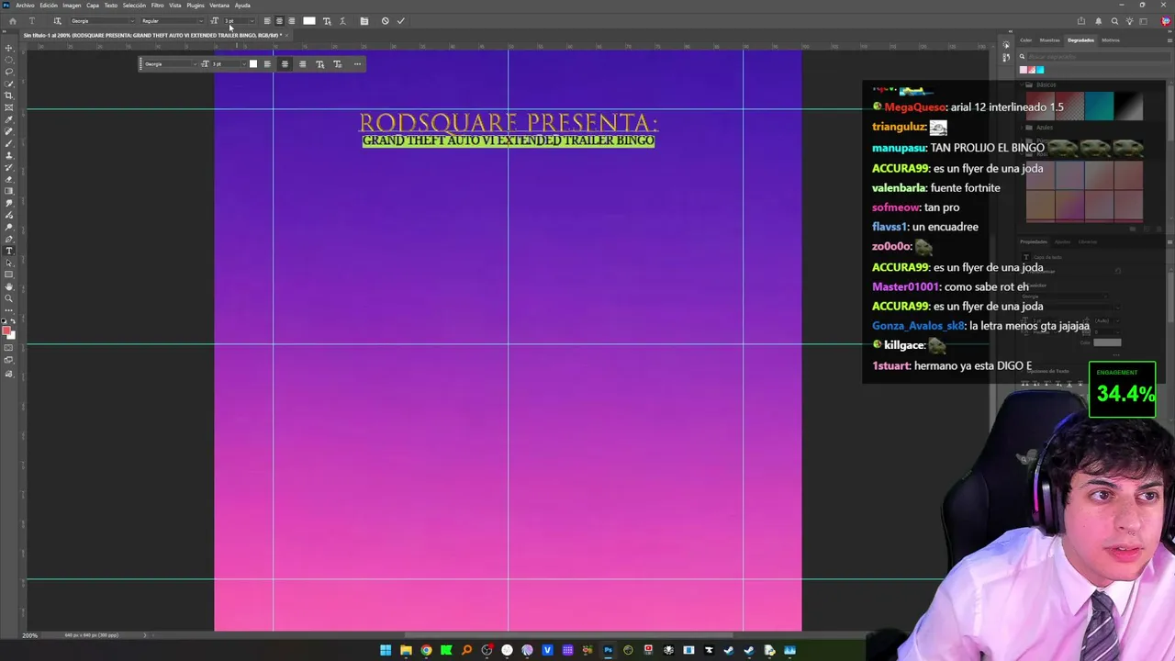Select the Eyedropper tool
Screen dimensions: 1175x661
click(9, 119)
